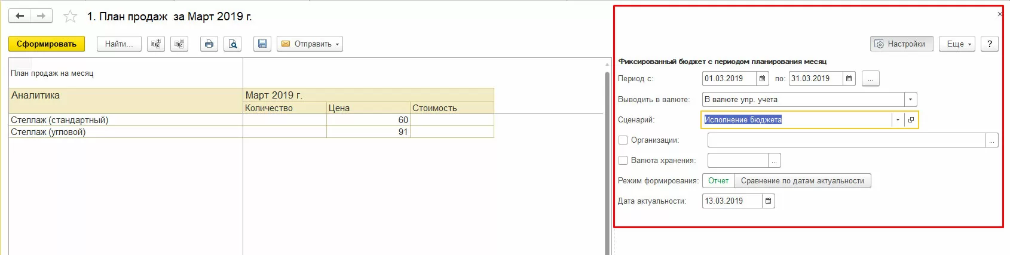Switch mode to Сравнение по датам актуальности
Image resolution: width=1010 pixels, height=255 pixels.
pyautogui.click(x=802, y=181)
